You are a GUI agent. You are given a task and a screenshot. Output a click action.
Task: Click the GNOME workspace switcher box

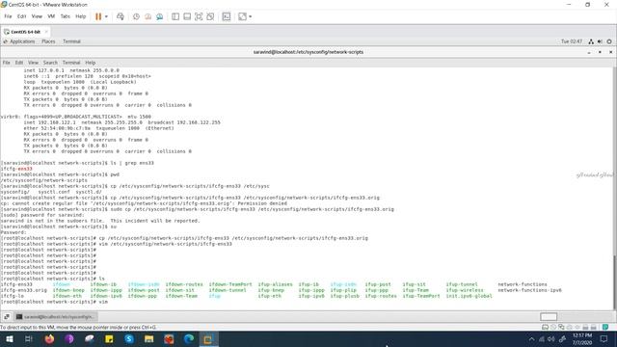(x=549, y=317)
